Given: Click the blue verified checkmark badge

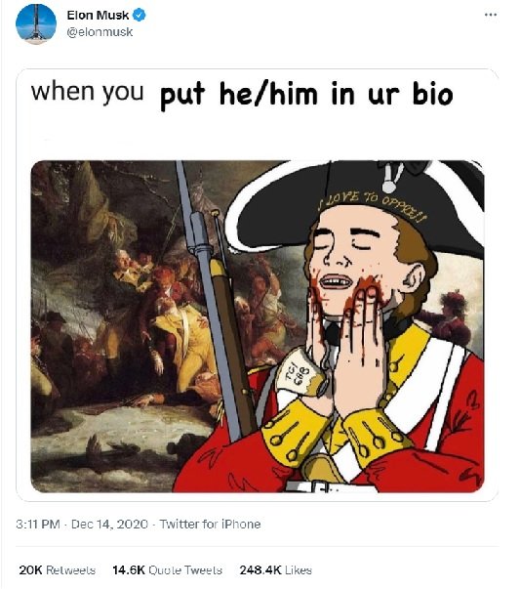Looking at the screenshot, I should point(140,15).
